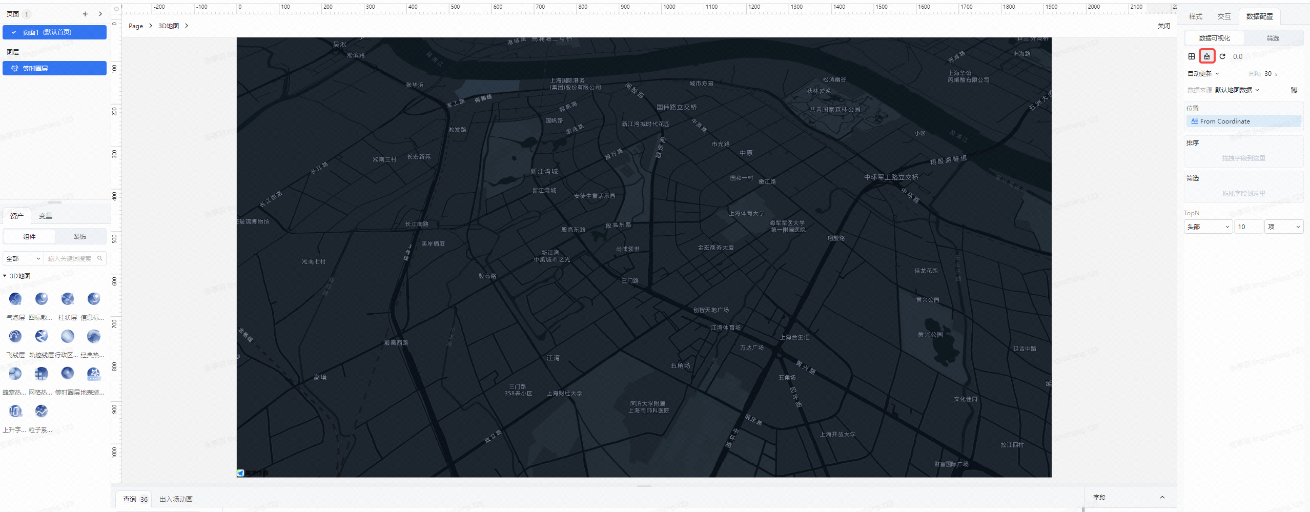The width and height of the screenshot is (1310, 512).
Task: Open the TopN 头部 dropdown
Action: pos(1208,227)
